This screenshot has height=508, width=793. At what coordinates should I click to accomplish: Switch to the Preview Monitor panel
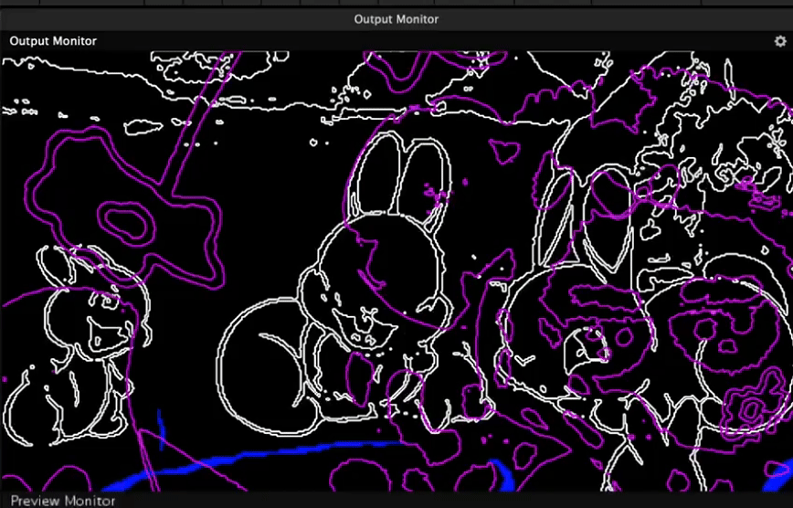(x=62, y=501)
